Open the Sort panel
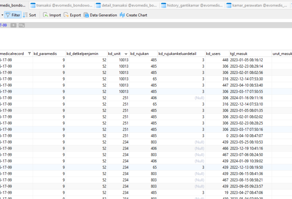 point(30,15)
